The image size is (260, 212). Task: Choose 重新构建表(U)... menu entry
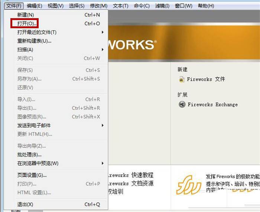click(x=34, y=41)
